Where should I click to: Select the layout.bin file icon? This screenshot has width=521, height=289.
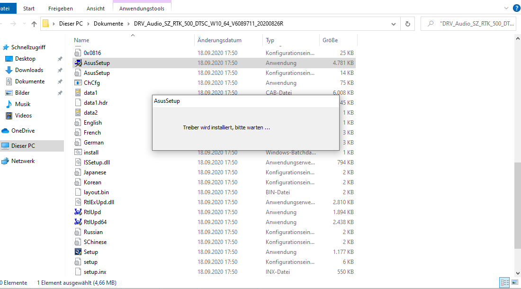coord(78,192)
